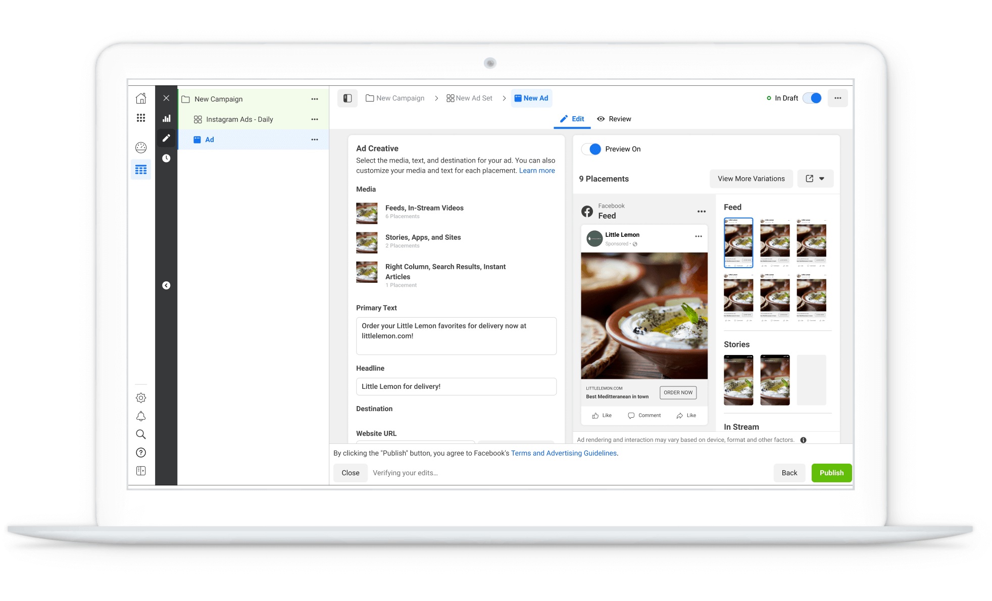Open Terms and Advertising Guidelines link
Image resolution: width=992 pixels, height=601 pixels.
564,453
